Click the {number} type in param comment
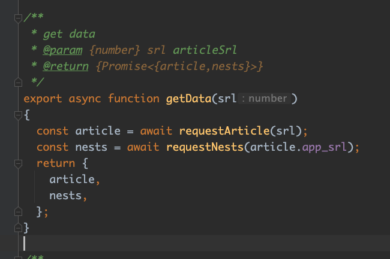The width and height of the screenshot is (390, 259). [114, 50]
